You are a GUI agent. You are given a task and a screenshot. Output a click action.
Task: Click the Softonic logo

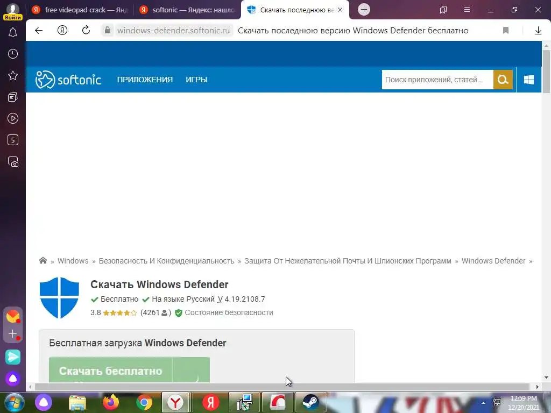(68, 80)
